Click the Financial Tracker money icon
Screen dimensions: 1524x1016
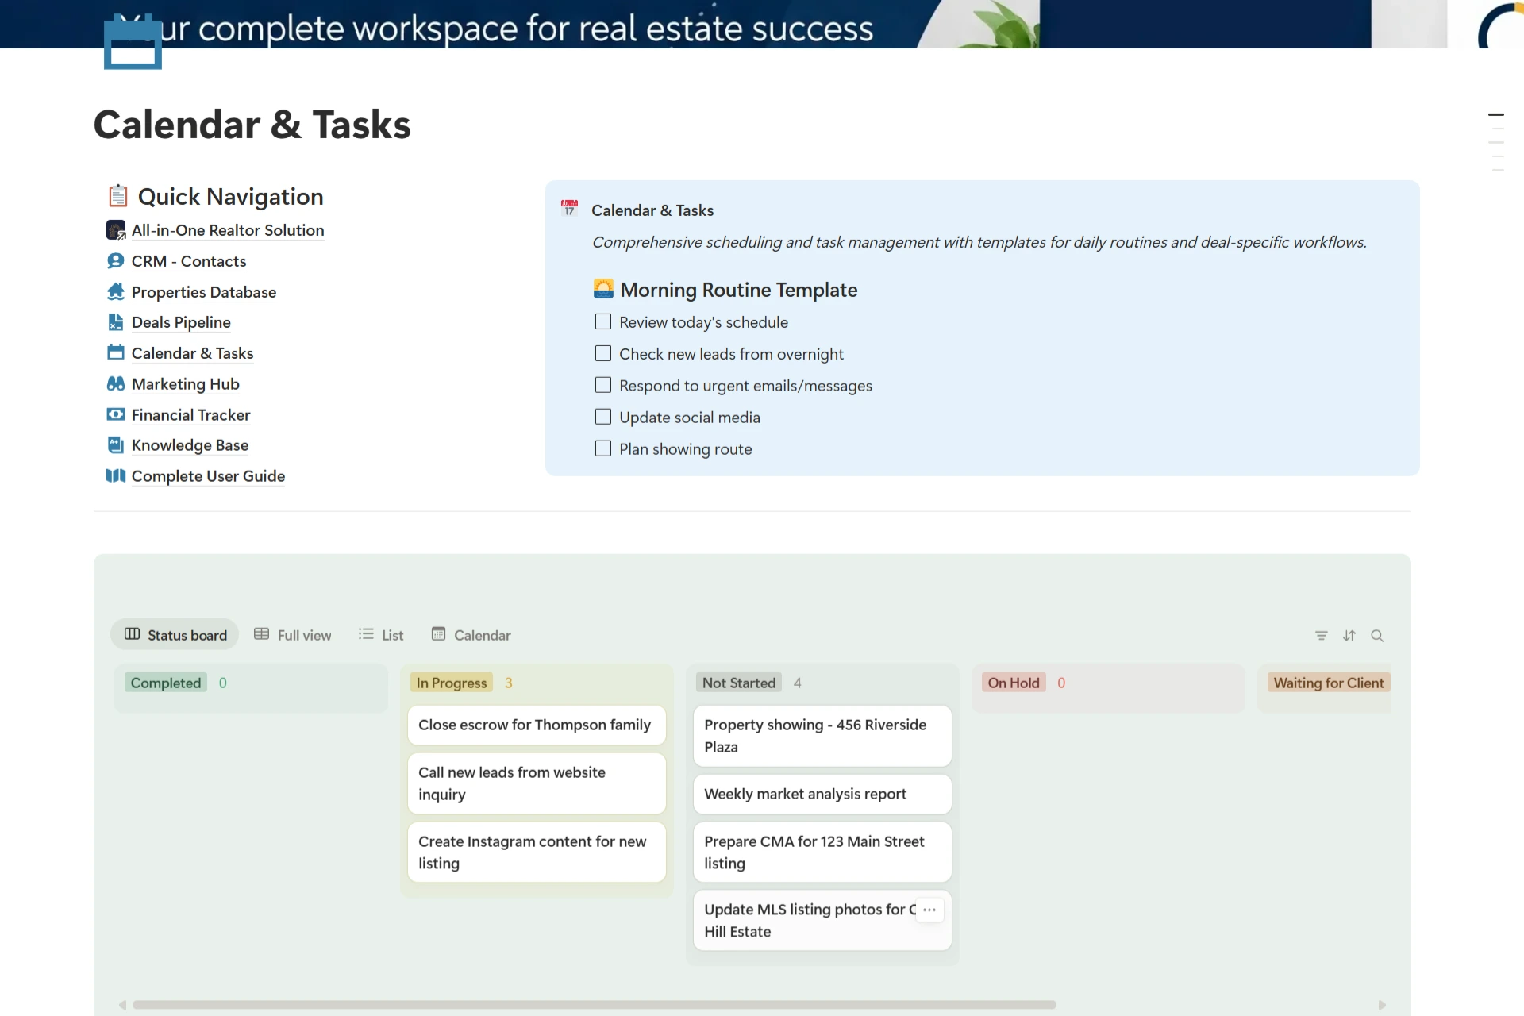point(116,415)
